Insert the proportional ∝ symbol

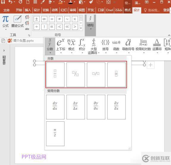pos(52,27)
